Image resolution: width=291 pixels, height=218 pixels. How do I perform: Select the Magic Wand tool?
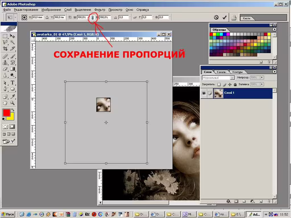point(13,42)
